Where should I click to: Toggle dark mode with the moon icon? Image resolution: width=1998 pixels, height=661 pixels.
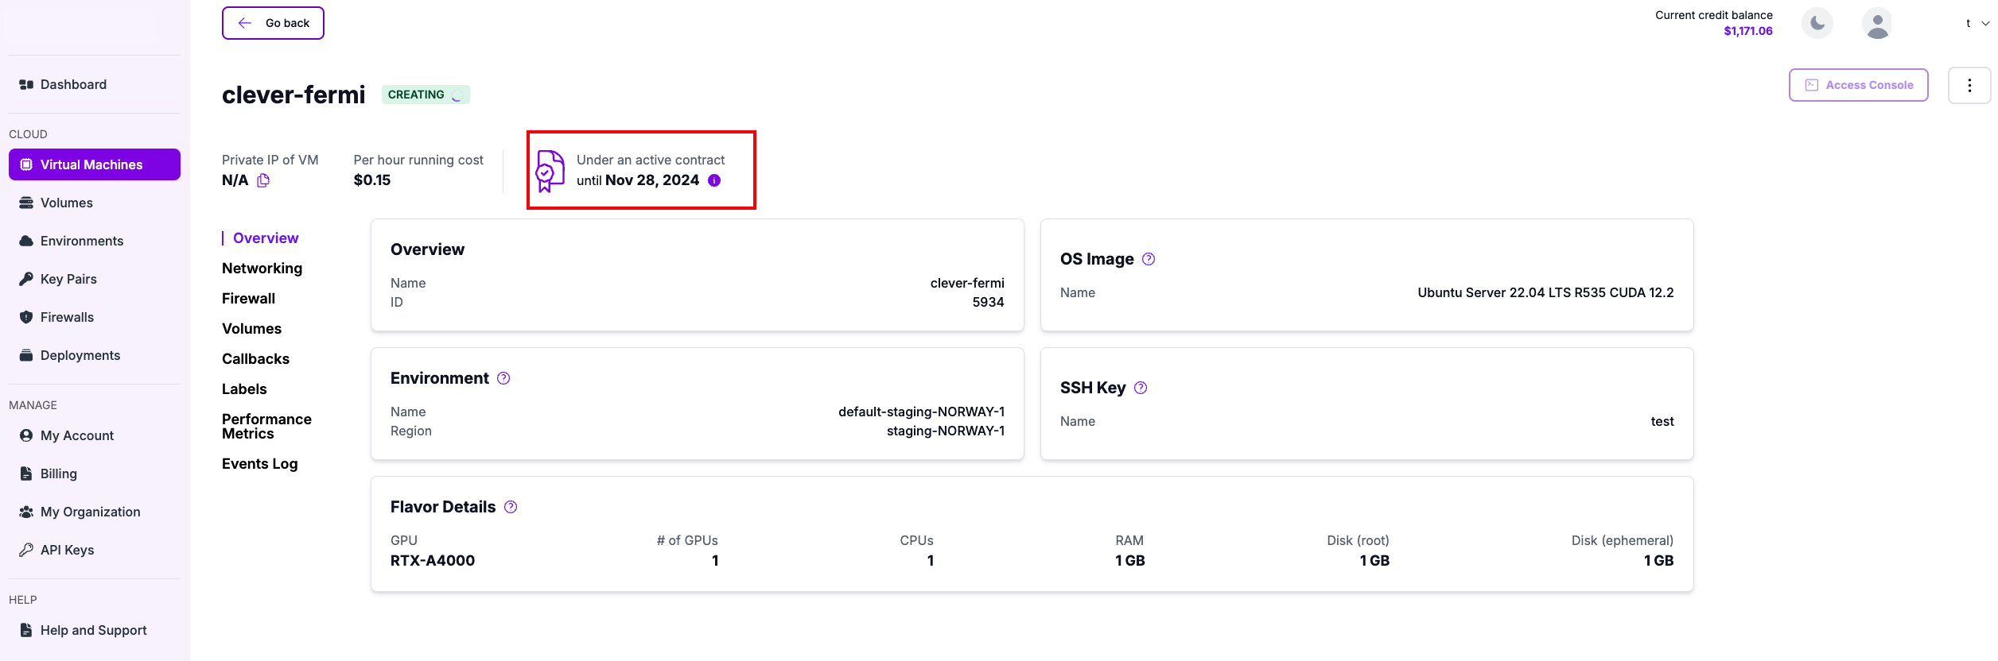point(1817,23)
